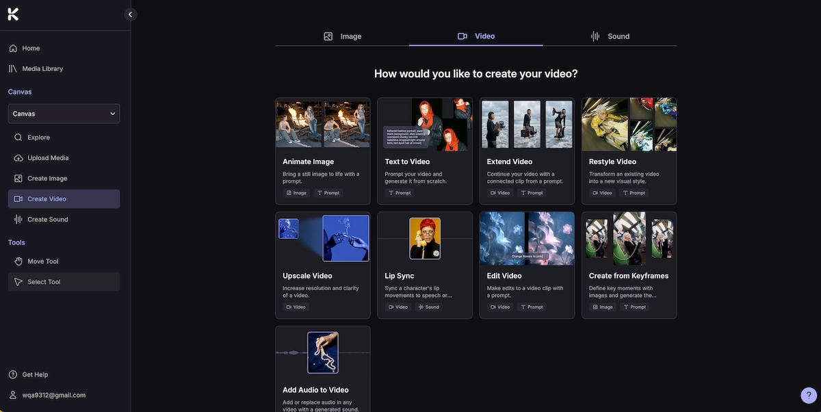Open the Animate Image card title
This screenshot has width=821, height=412.
coord(309,162)
